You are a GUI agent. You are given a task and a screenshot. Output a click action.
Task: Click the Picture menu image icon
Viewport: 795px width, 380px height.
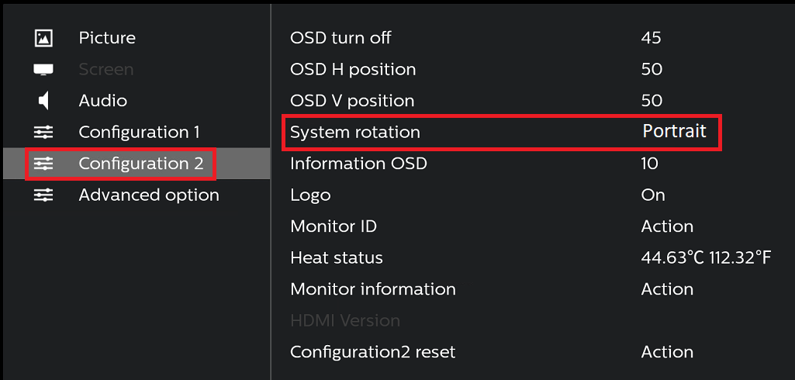pos(43,38)
